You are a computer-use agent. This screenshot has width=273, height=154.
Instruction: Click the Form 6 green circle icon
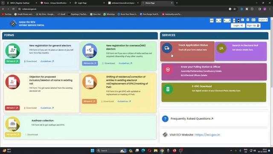tap(12, 50)
